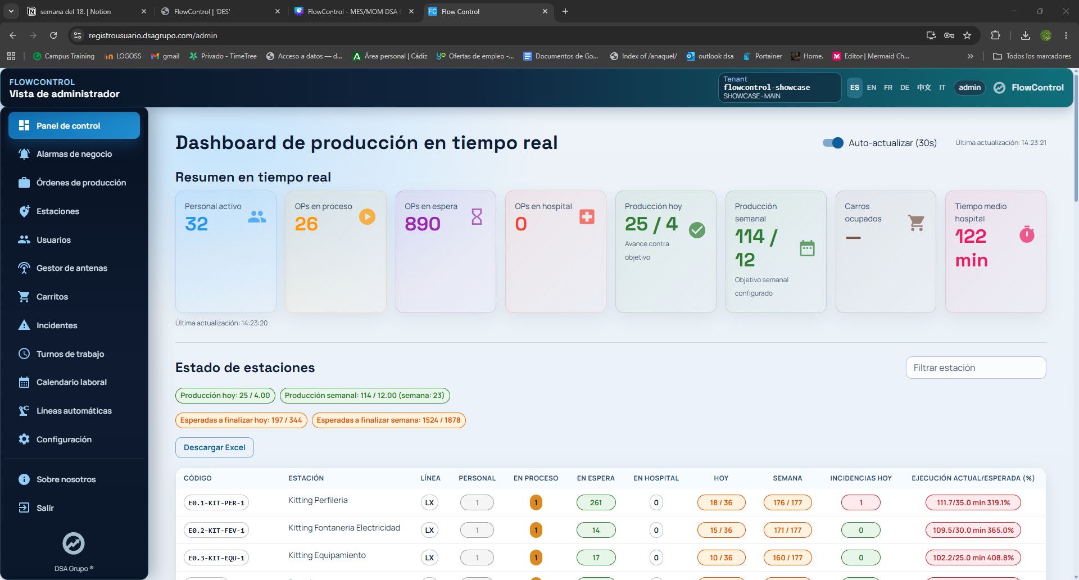Click the Sobre nosotros info icon
Viewport: 1079px width, 580px height.
(x=24, y=479)
